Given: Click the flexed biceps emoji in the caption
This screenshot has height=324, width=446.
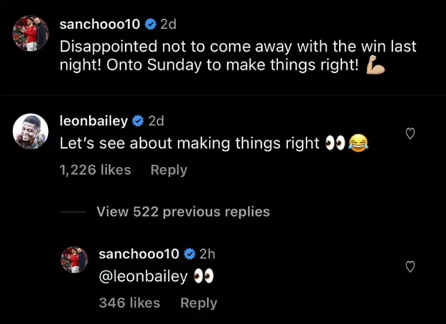Looking at the screenshot, I should (x=375, y=66).
